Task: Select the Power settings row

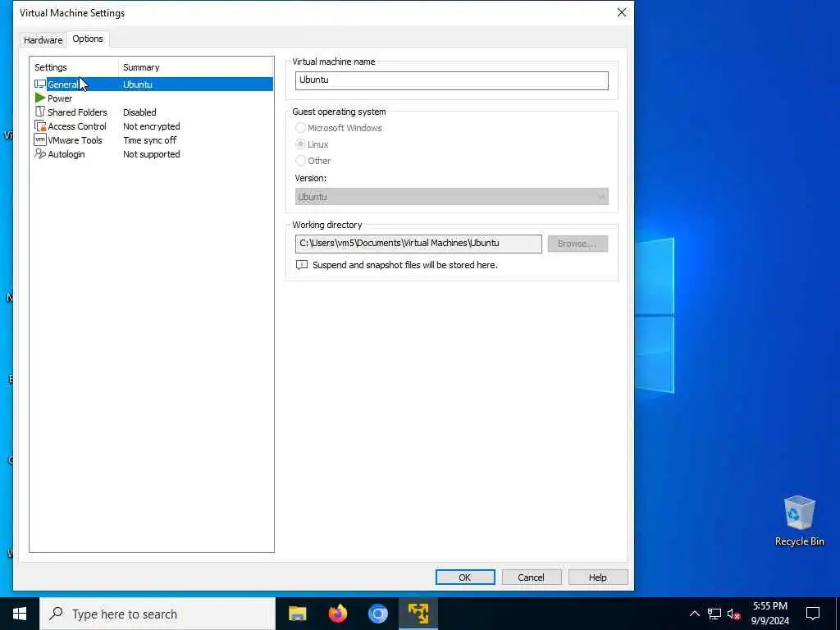Action: point(153,98)
